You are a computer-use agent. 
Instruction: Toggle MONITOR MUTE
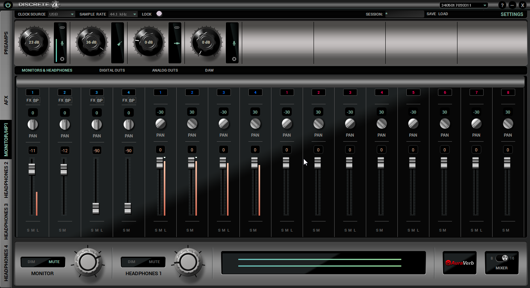point(54,262)
